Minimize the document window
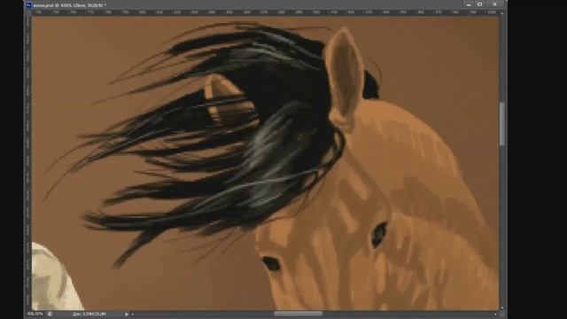The height and width of the screenshot is (319, 567). pyautogui.click(x=469, y=4)
